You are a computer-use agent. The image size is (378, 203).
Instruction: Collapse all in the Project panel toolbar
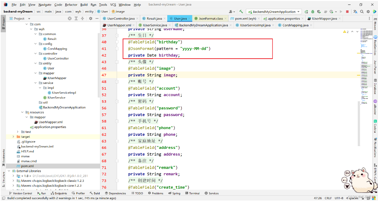point(83,18)
